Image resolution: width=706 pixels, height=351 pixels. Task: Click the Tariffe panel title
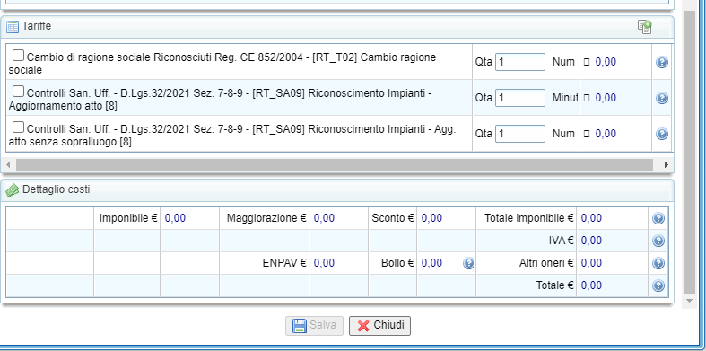[37, 26]
